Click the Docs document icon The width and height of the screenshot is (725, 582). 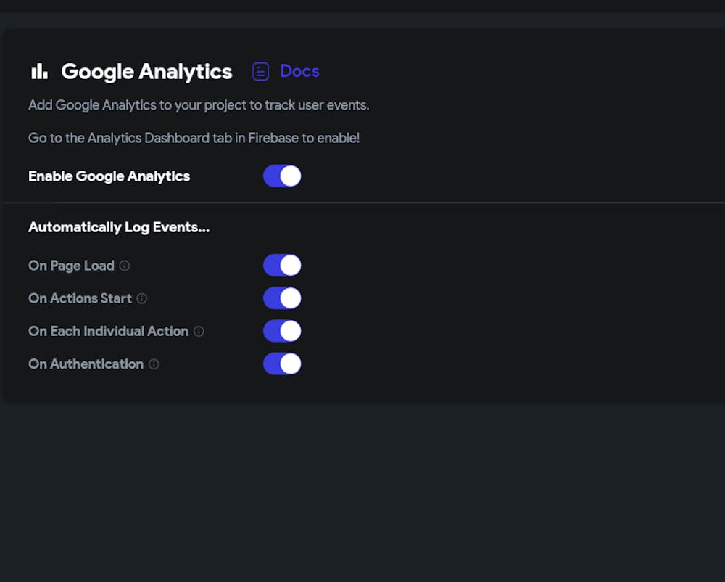[260, 71]
